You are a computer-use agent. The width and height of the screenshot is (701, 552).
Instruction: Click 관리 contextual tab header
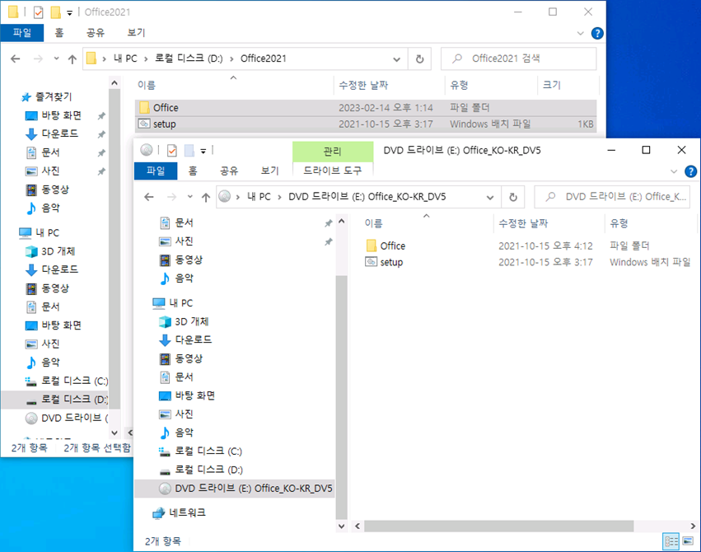click(333, 152)
